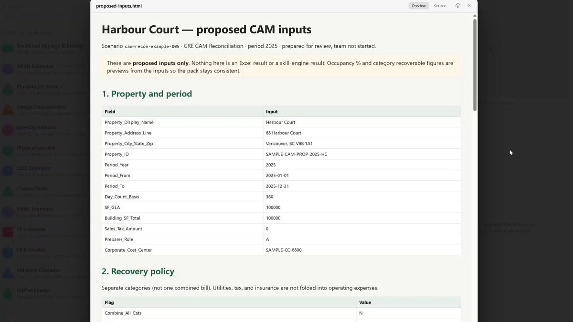
Task: Click the '88 Harbour Court' value
Action: click(x=283, y=133)
